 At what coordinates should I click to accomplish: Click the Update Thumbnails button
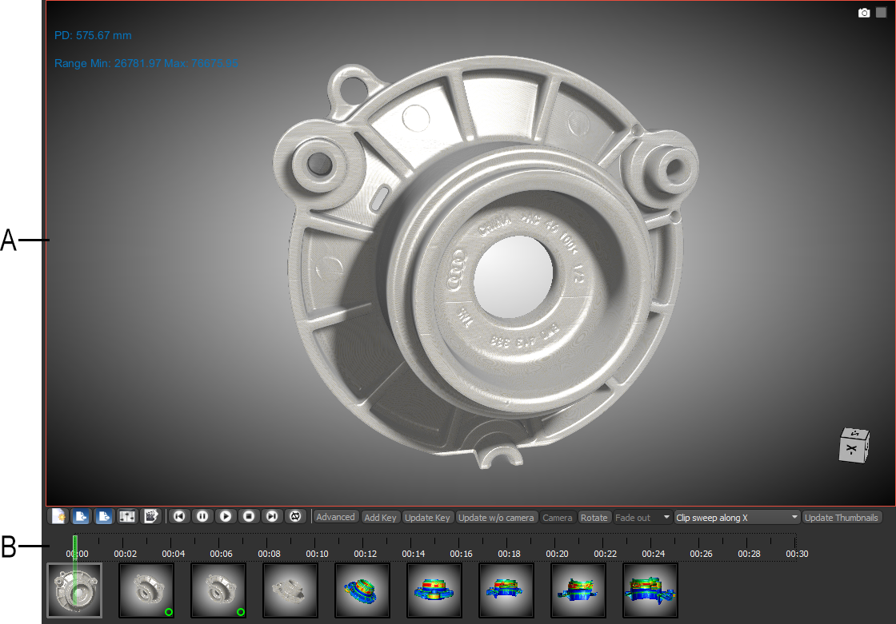pos(842,518)
